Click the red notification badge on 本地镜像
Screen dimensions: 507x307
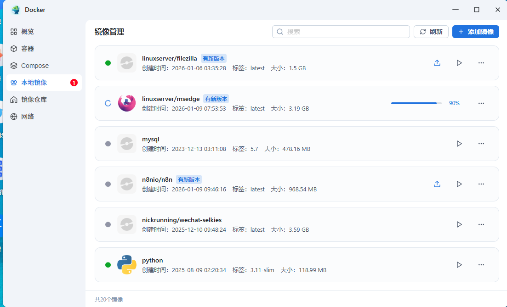[x=74, y=83]
